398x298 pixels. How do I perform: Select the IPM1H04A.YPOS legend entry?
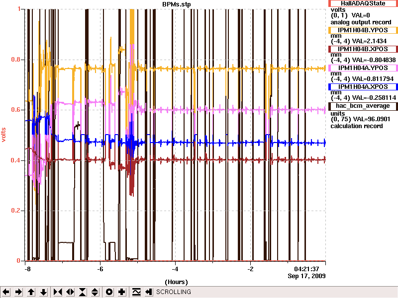pos(363,68)
